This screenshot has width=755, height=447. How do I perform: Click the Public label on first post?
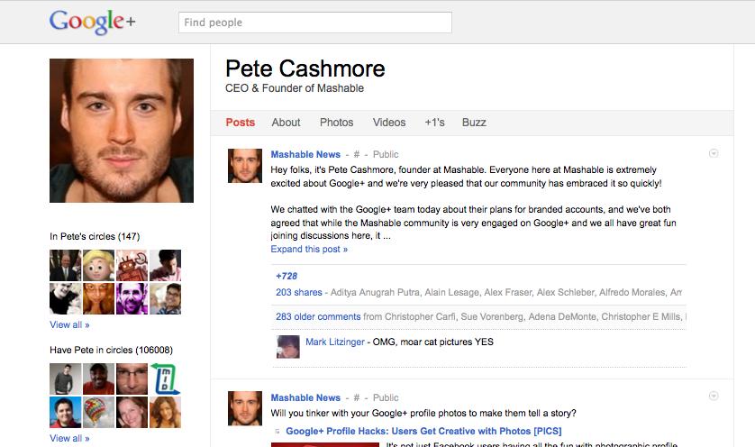point(386,155)
